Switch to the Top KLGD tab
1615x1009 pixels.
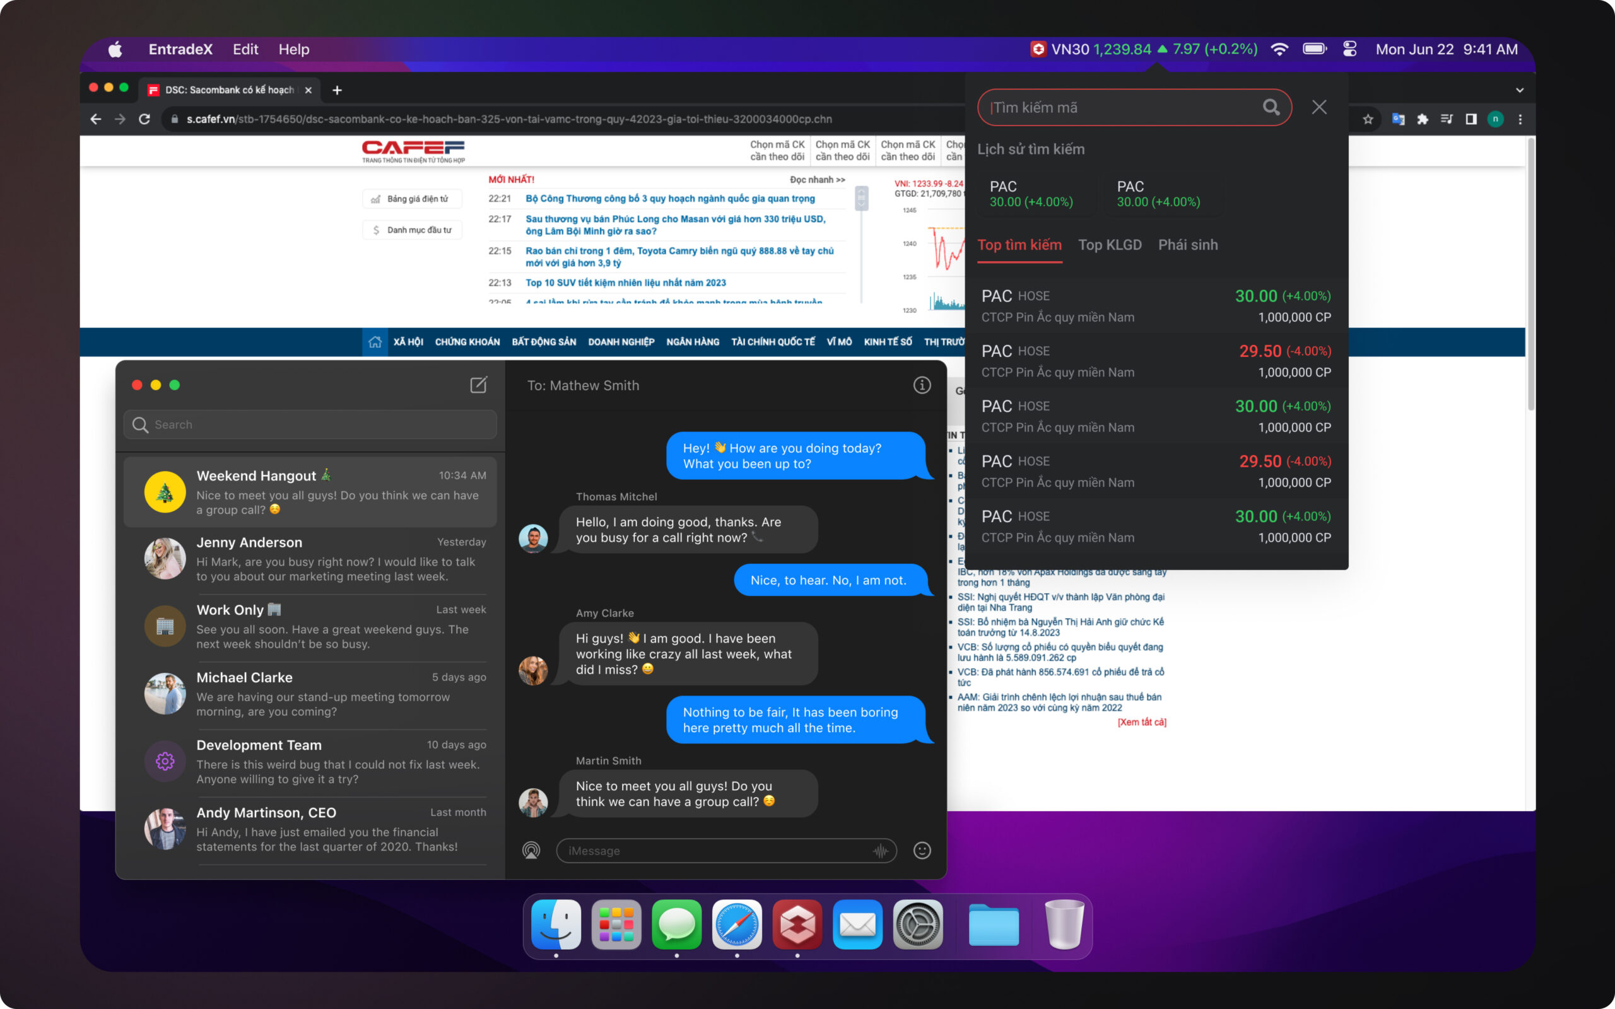point(1109,245)
